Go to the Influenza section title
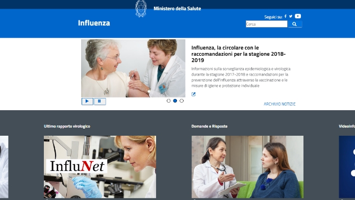 click(94, 23)
